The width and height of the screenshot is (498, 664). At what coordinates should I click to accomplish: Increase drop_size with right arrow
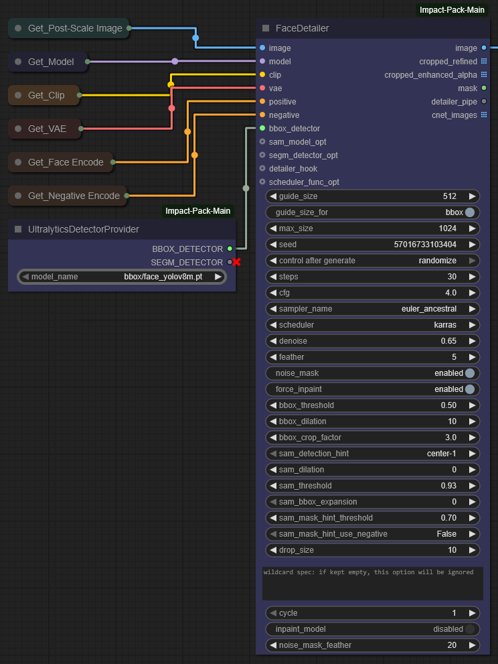coord(472,550)
